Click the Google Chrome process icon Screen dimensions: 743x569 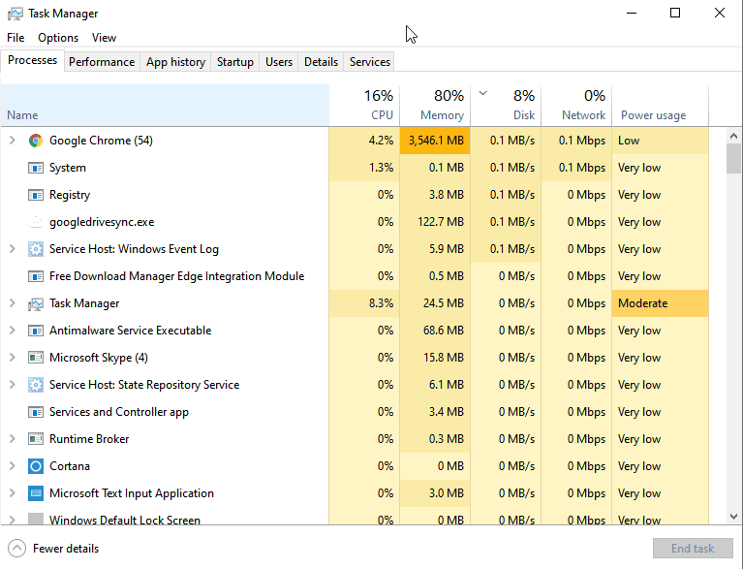pos(36,141)
